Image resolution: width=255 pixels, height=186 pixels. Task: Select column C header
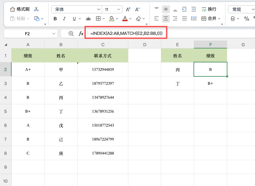coord(103,45)
